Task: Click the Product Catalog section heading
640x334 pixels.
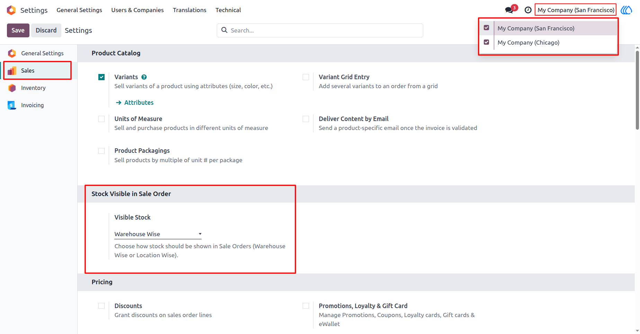Action: pyautogui.click(x=116, y=53)
